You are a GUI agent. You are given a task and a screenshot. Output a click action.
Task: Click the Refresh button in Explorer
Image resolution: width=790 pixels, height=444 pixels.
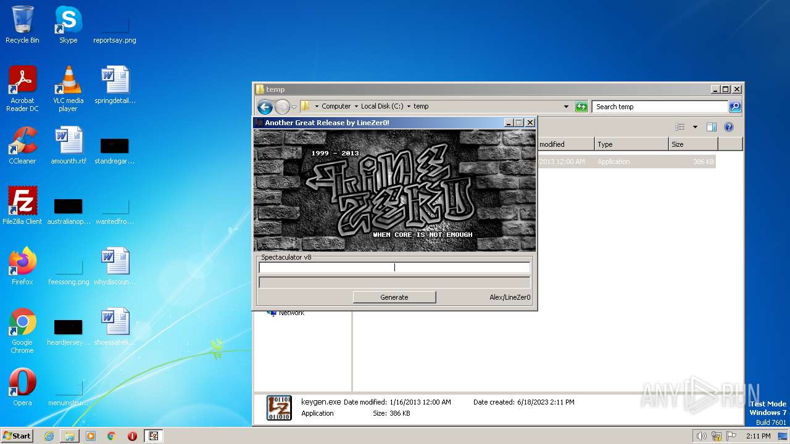click(x=581, y=107)
